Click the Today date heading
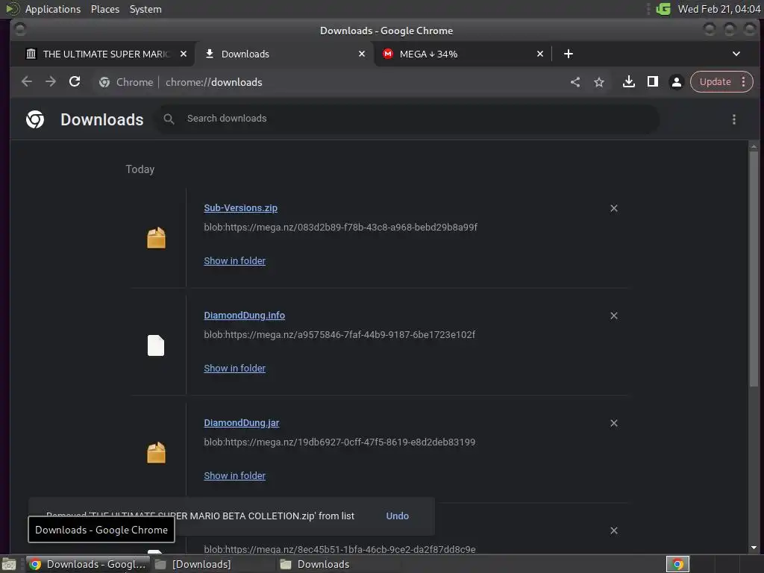This screenshot has width=764, height=573. coord(140,169)
